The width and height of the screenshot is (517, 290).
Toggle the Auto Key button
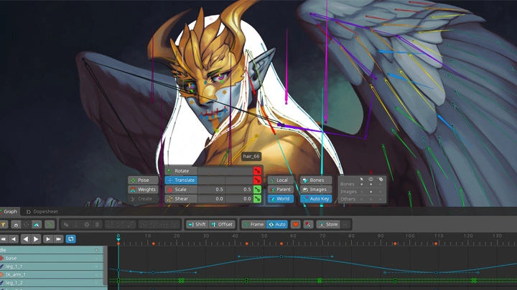tap(316, 198)
